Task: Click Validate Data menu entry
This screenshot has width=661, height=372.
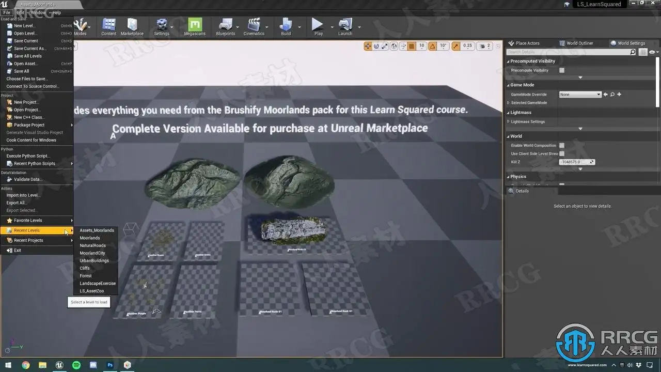Action: coord(28,179)
